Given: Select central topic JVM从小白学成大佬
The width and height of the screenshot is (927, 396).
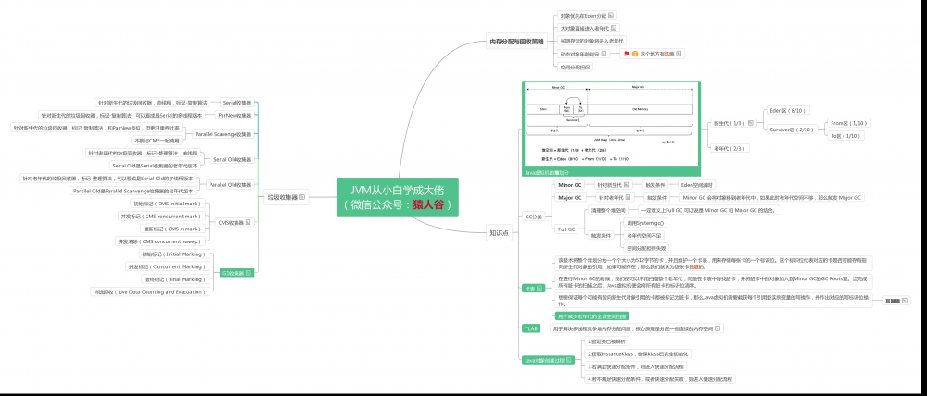Looking at the screenshot, I should [x=398, y=197].
